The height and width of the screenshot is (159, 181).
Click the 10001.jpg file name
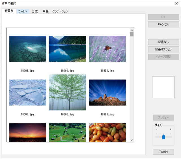point(28,71)
